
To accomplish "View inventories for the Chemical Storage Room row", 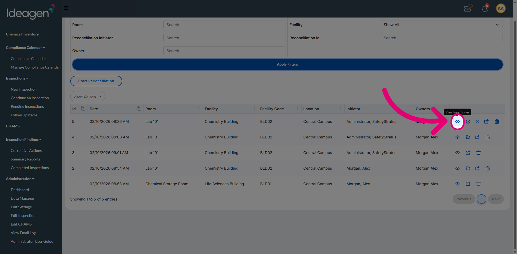I will [x=457, y=184].
